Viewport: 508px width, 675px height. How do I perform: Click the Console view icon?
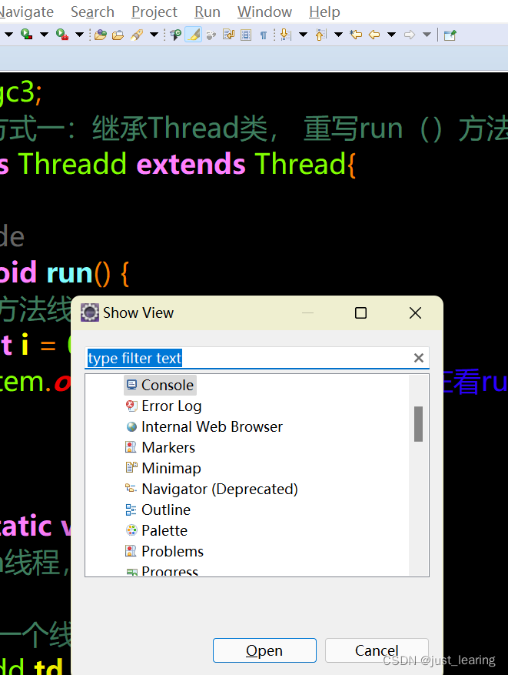131,385
